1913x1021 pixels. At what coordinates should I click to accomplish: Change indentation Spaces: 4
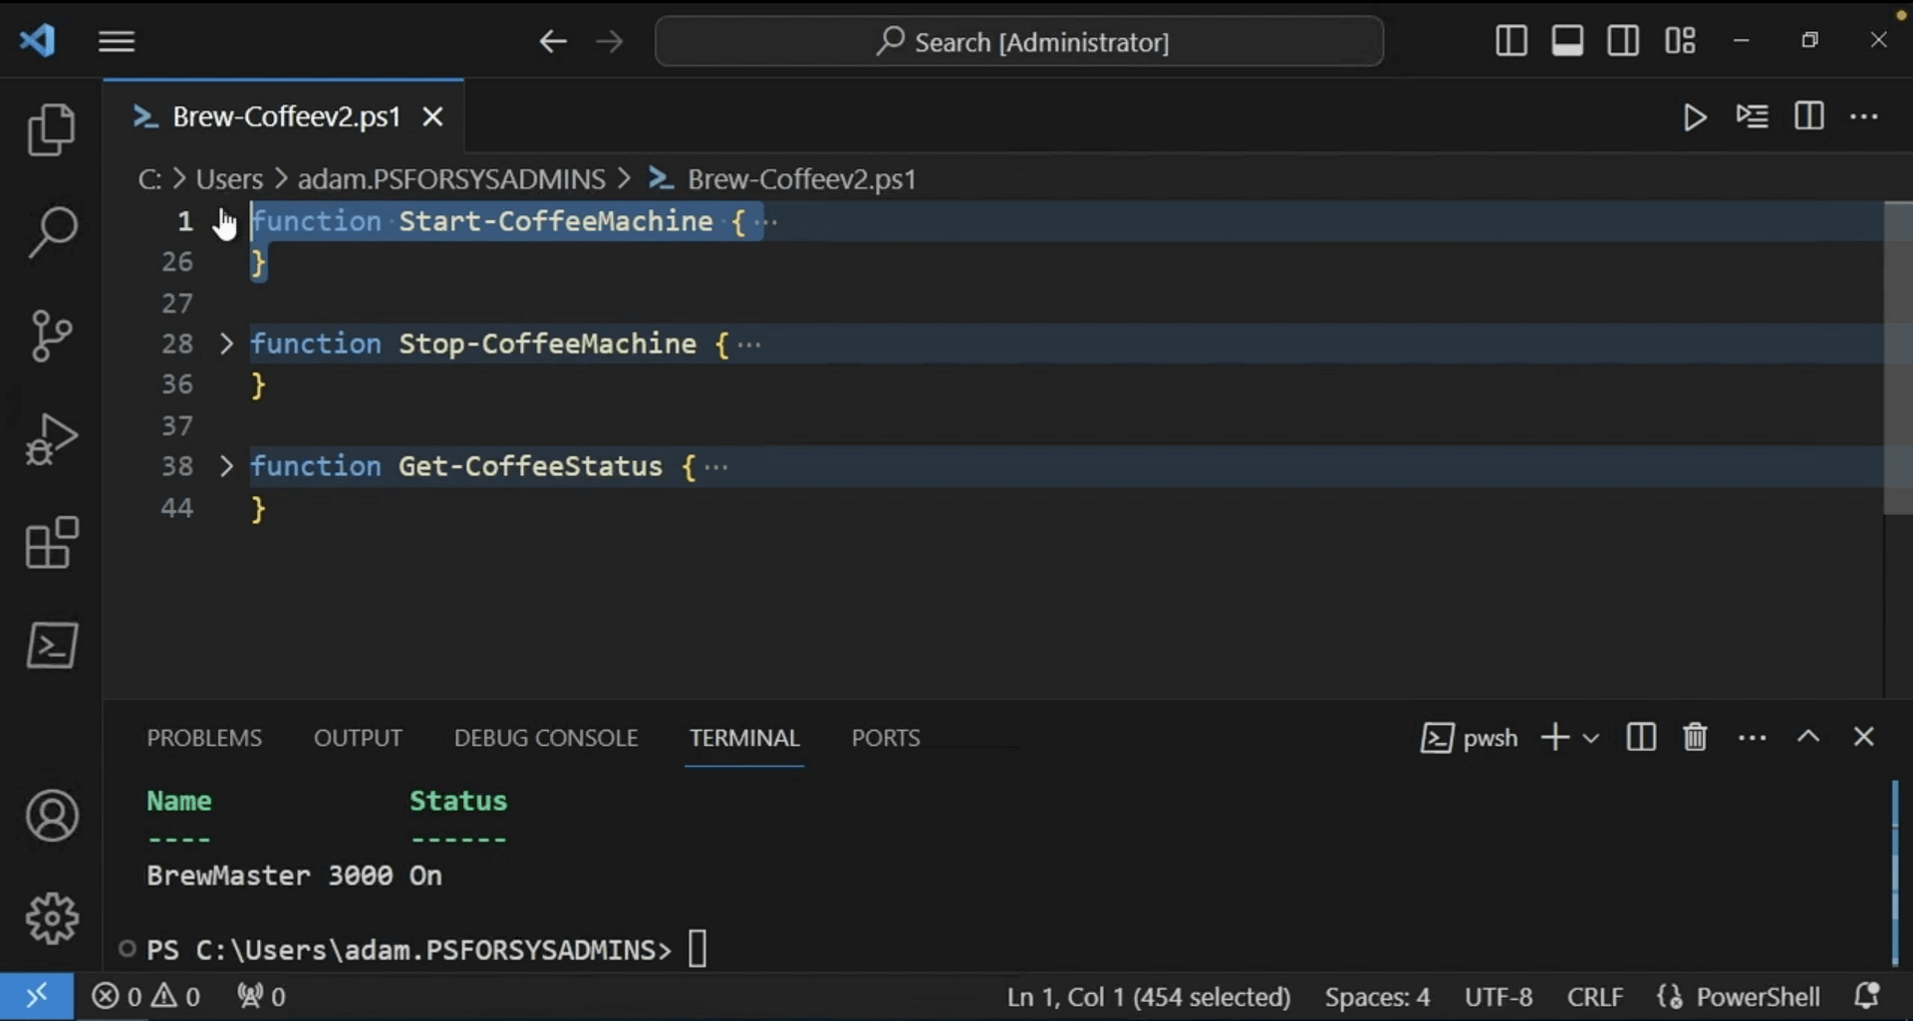click(1377, 996)
